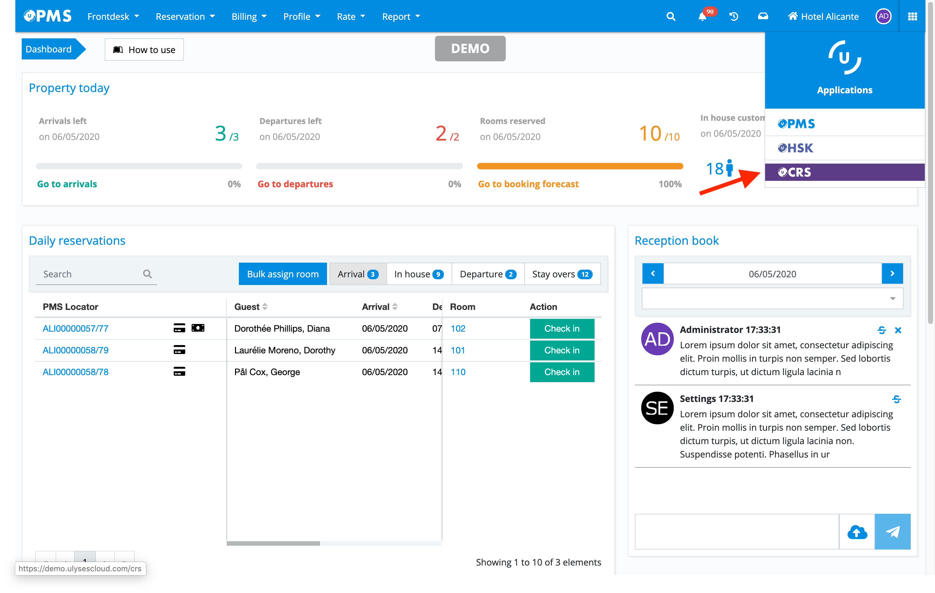Screen dimensions: 935x593
Task: Expand the Frontdesk dropdown menu
Action: tap(113, 17)
